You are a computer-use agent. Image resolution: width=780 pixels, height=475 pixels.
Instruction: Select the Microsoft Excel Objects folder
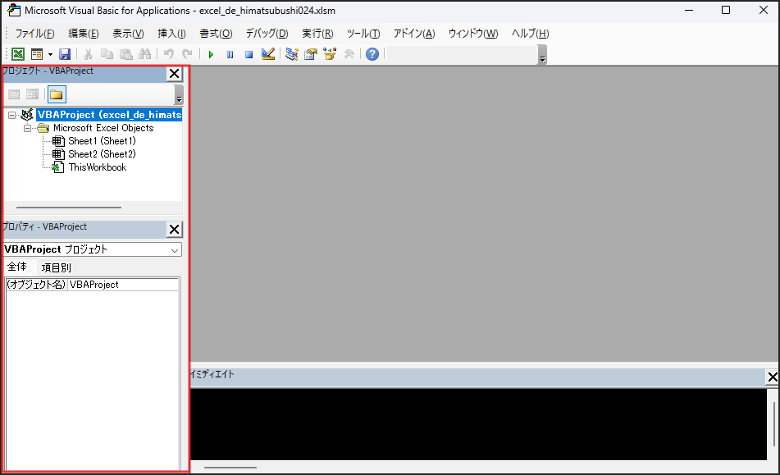(103, 128)
